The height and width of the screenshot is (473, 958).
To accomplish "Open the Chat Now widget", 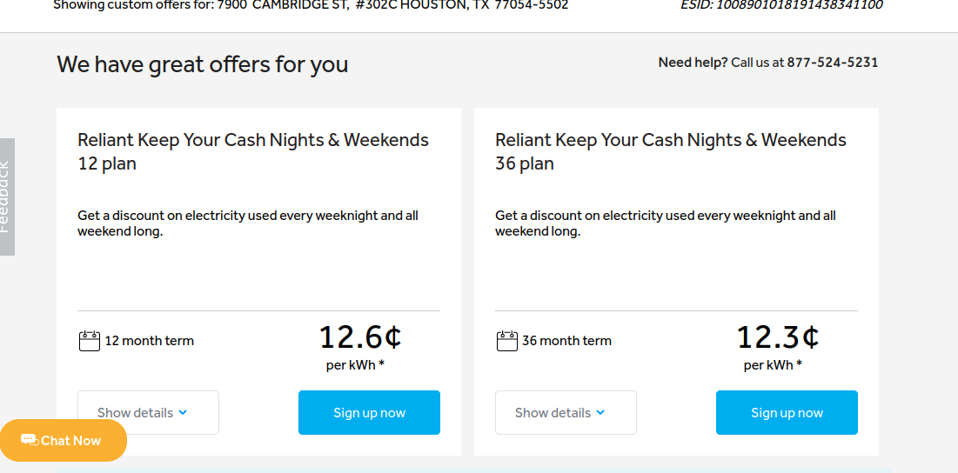I will click(x=63, y=440).
